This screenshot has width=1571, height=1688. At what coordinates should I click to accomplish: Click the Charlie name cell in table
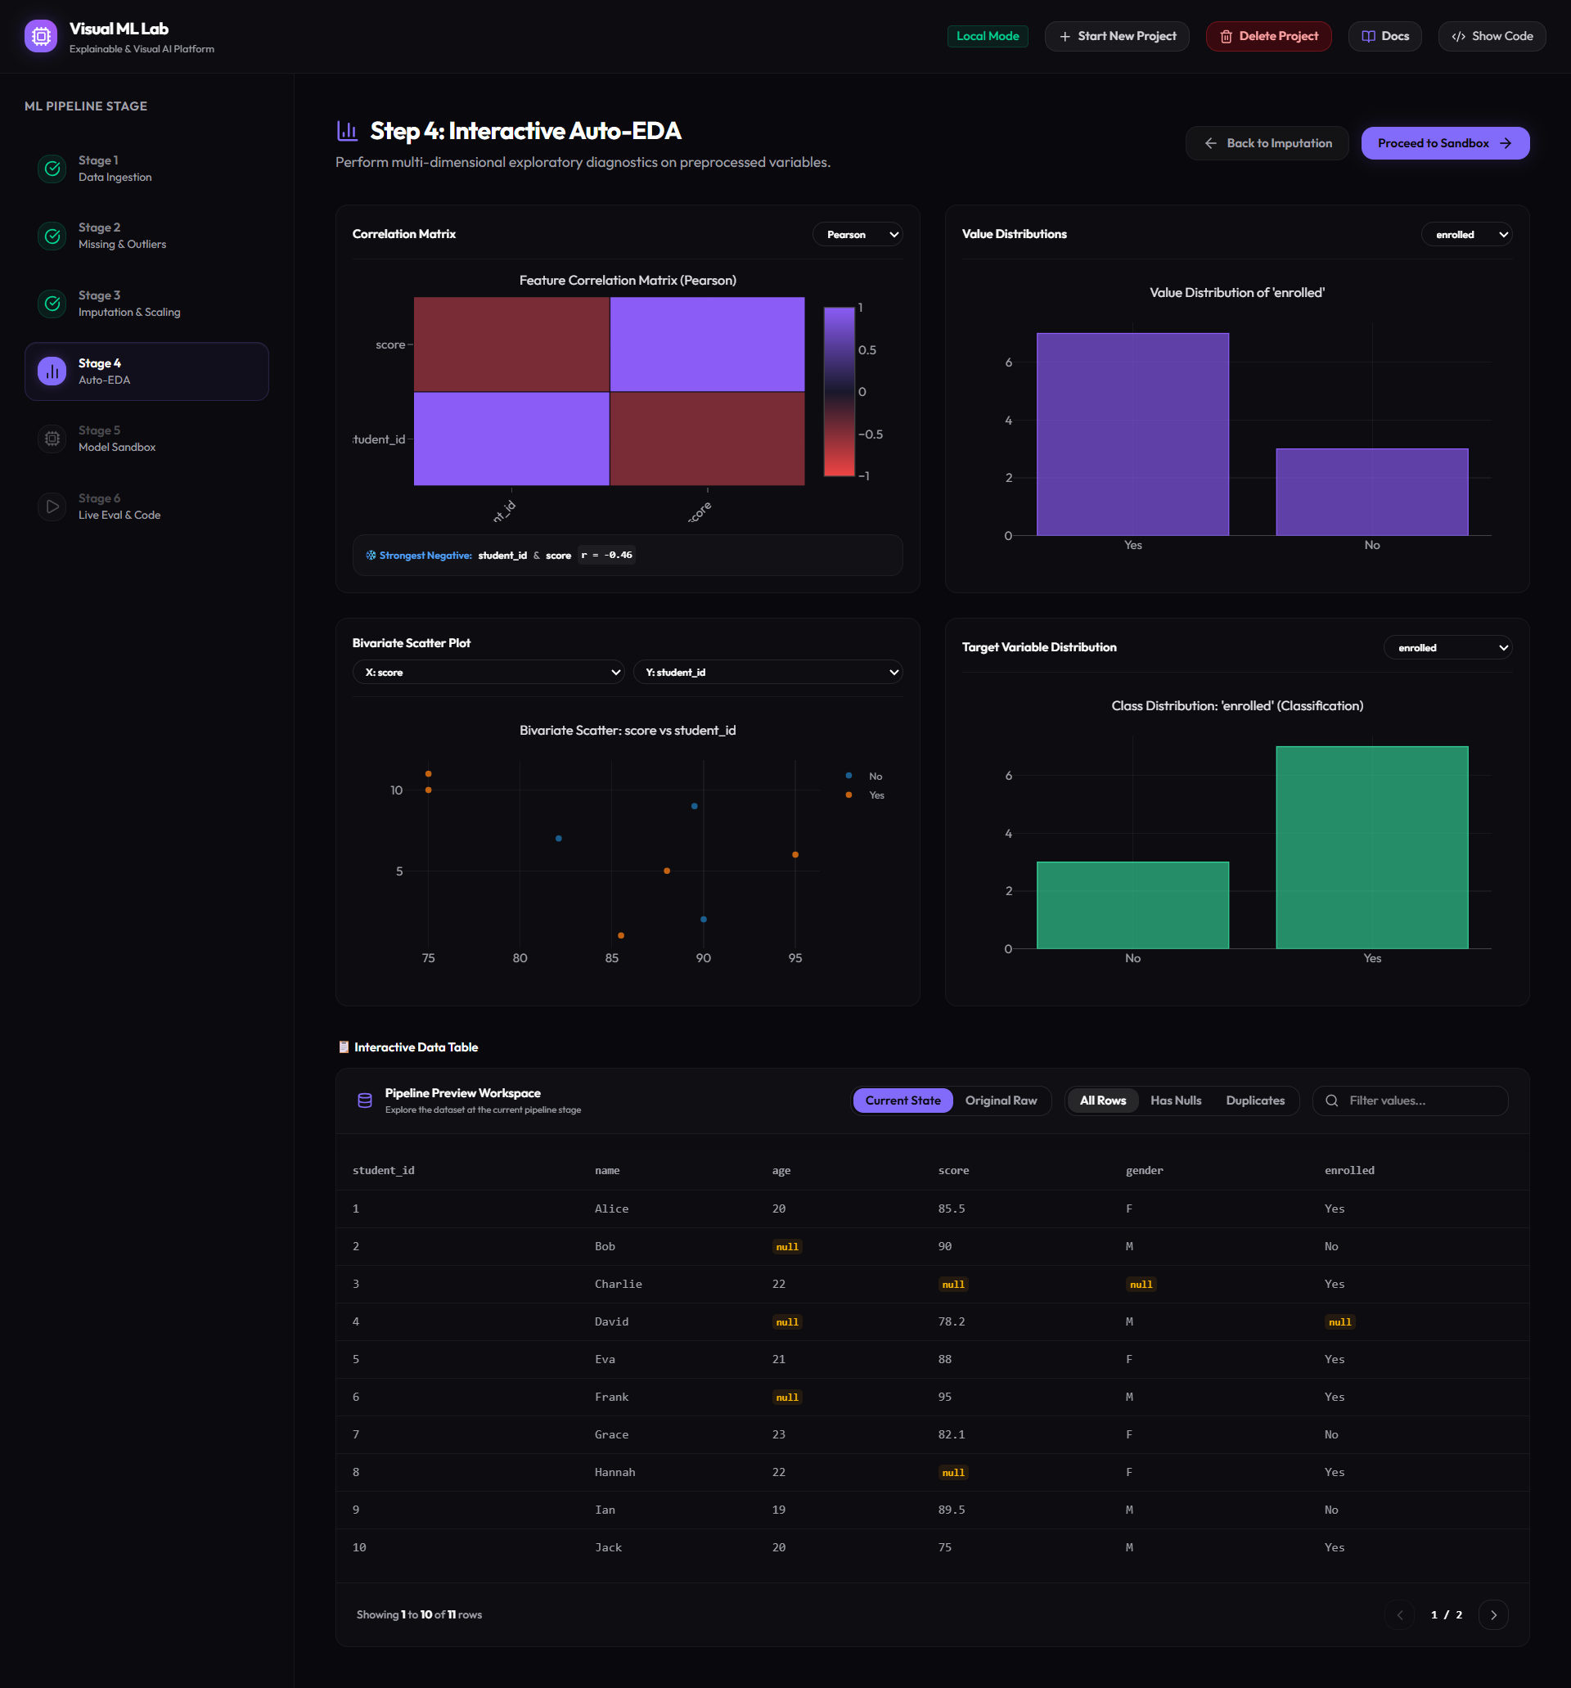(619, 1284)
